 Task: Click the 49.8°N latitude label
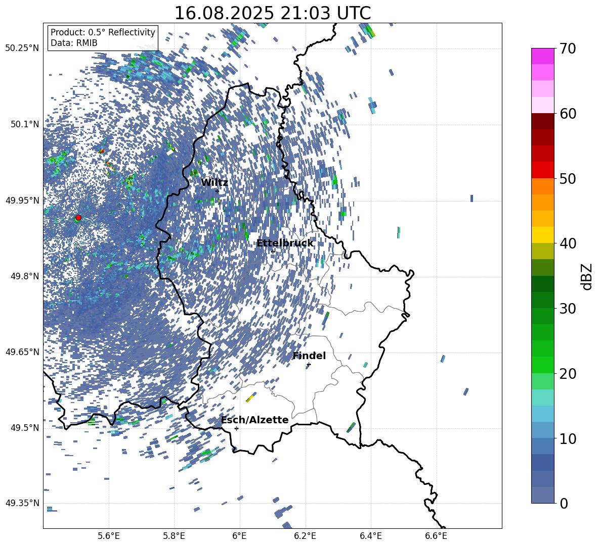tap(25, 276)
